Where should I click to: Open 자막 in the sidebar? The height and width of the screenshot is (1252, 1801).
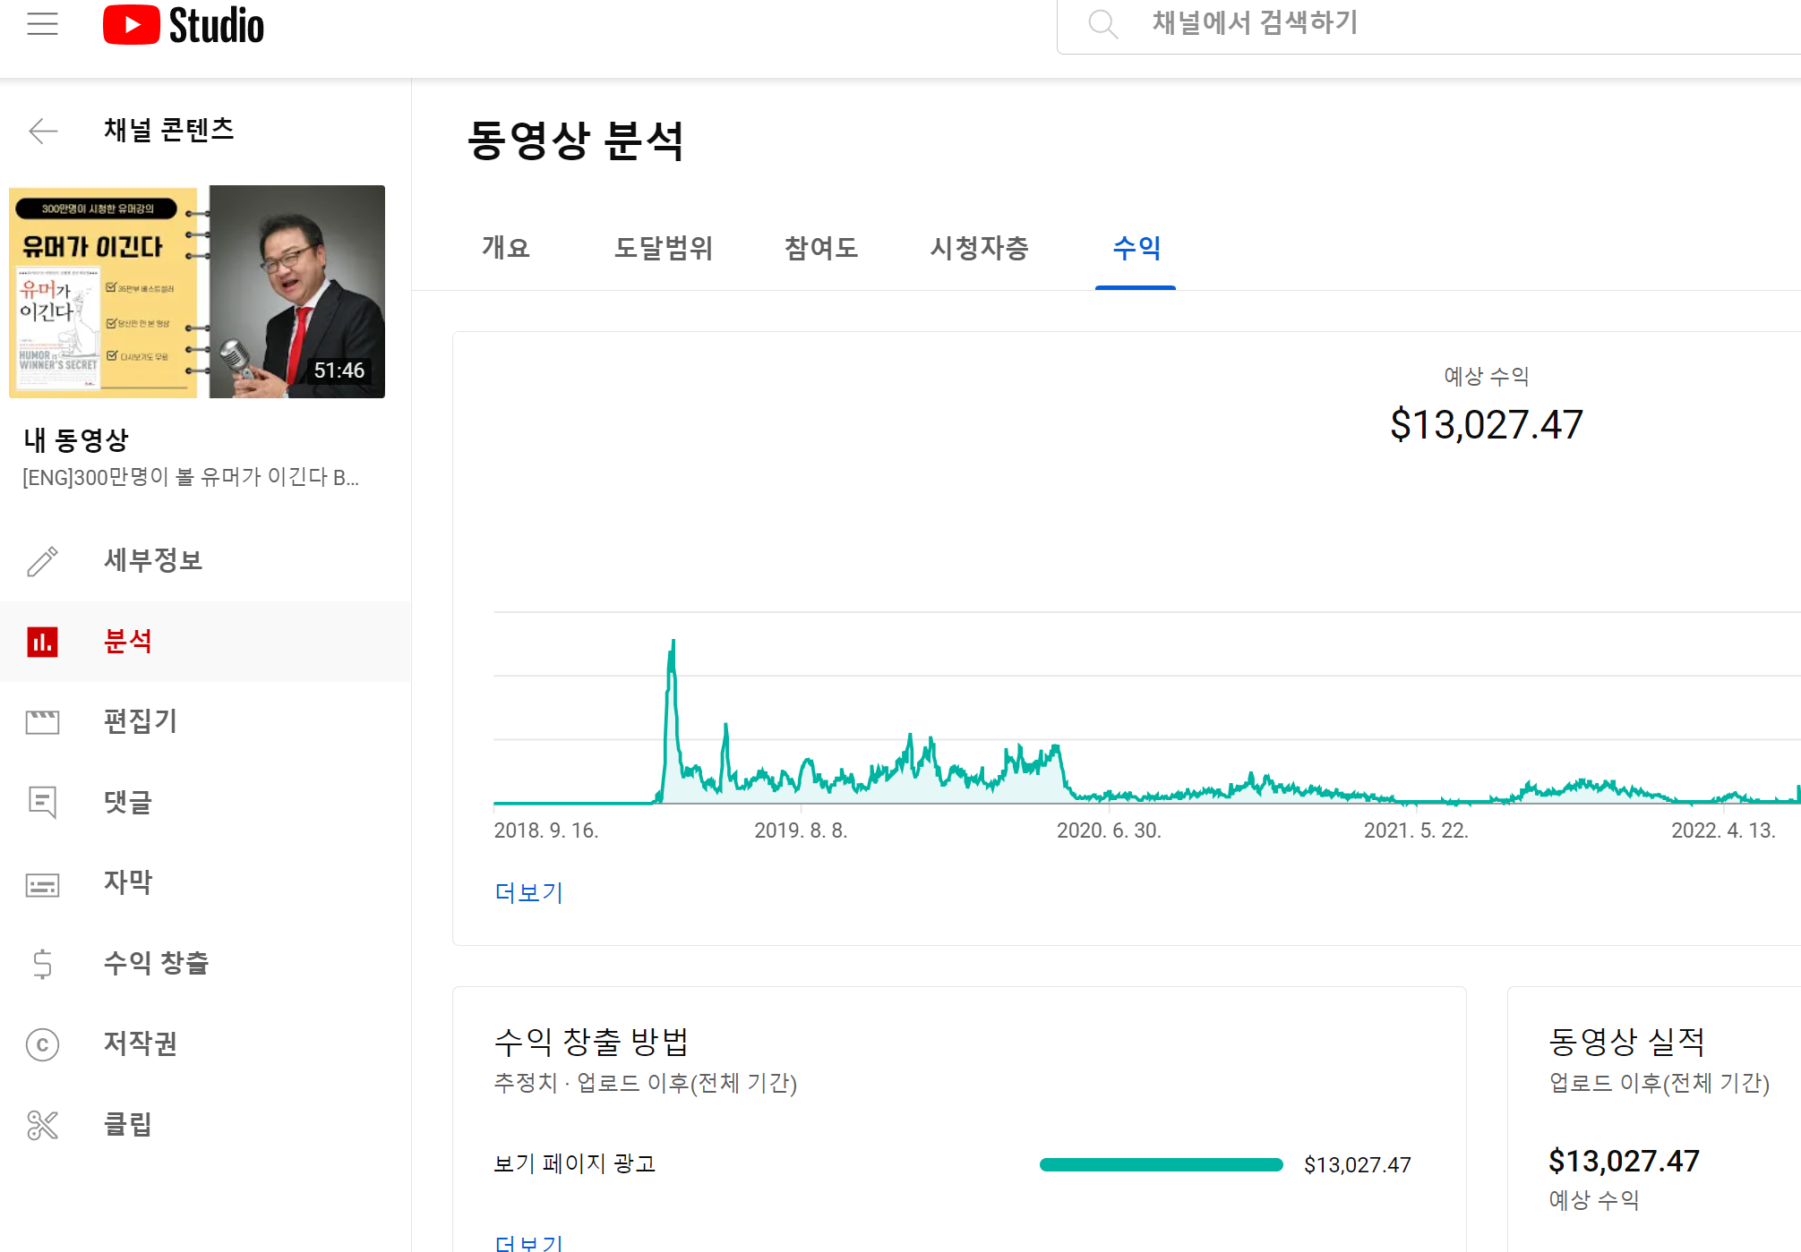click(206, 882)
